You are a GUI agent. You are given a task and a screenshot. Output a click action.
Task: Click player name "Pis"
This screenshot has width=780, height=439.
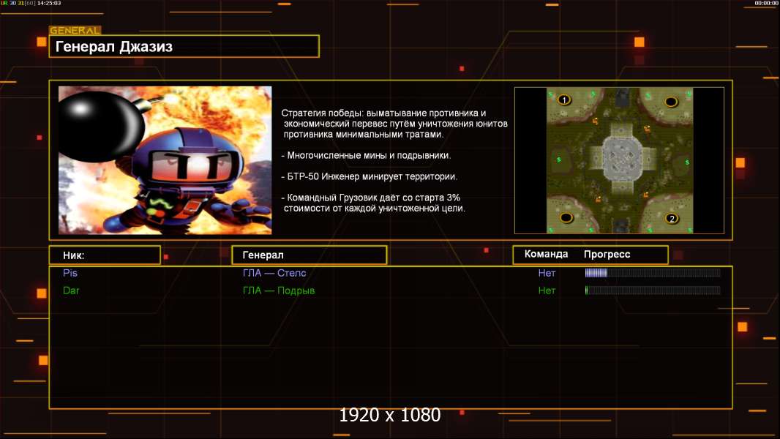coord(70,273)
